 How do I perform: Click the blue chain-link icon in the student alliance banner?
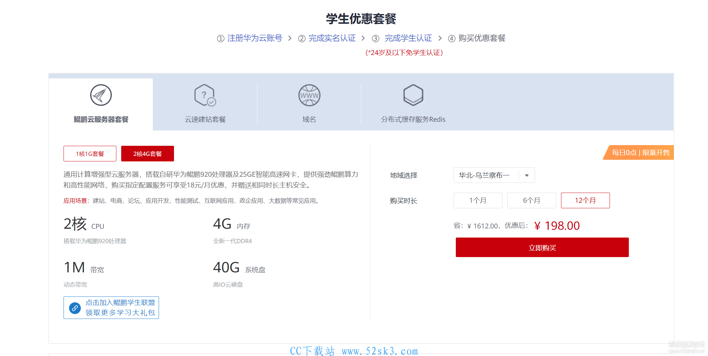[75, 308]
